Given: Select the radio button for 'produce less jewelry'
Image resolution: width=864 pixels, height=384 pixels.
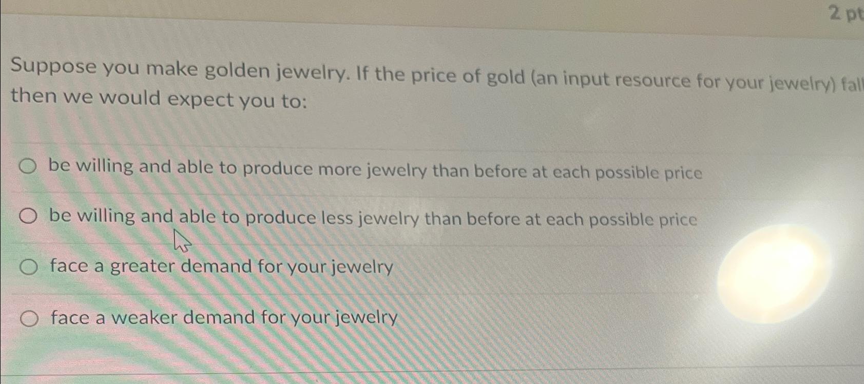Looking at the screenshot, I should point(28,216).
